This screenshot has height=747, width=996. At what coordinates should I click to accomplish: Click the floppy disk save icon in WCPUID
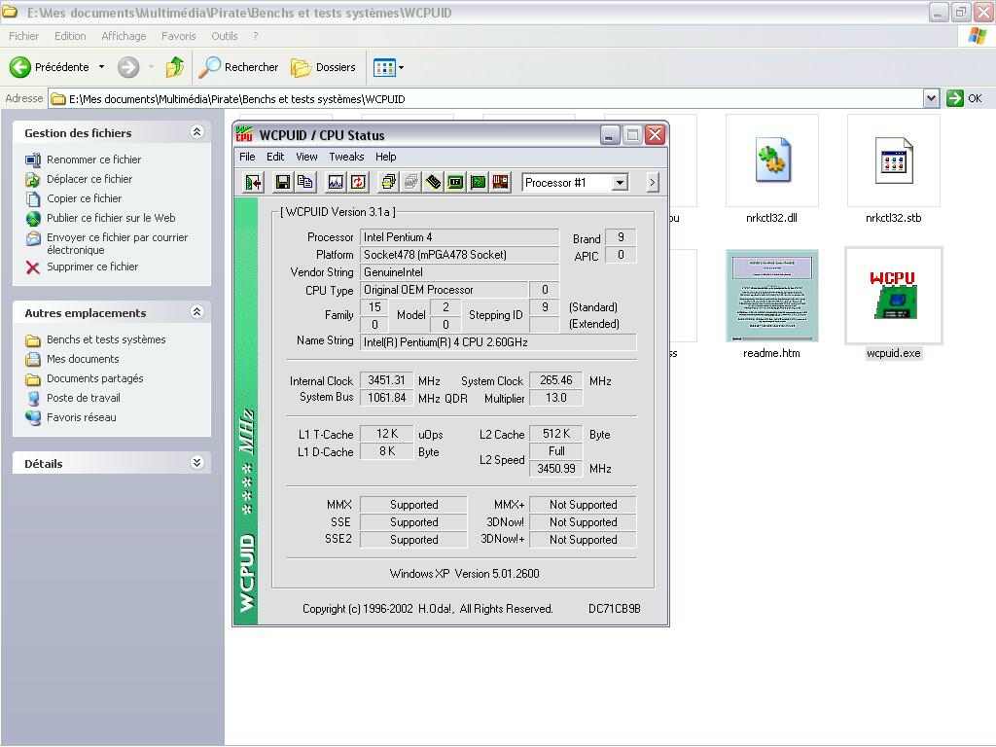(283, 183)
